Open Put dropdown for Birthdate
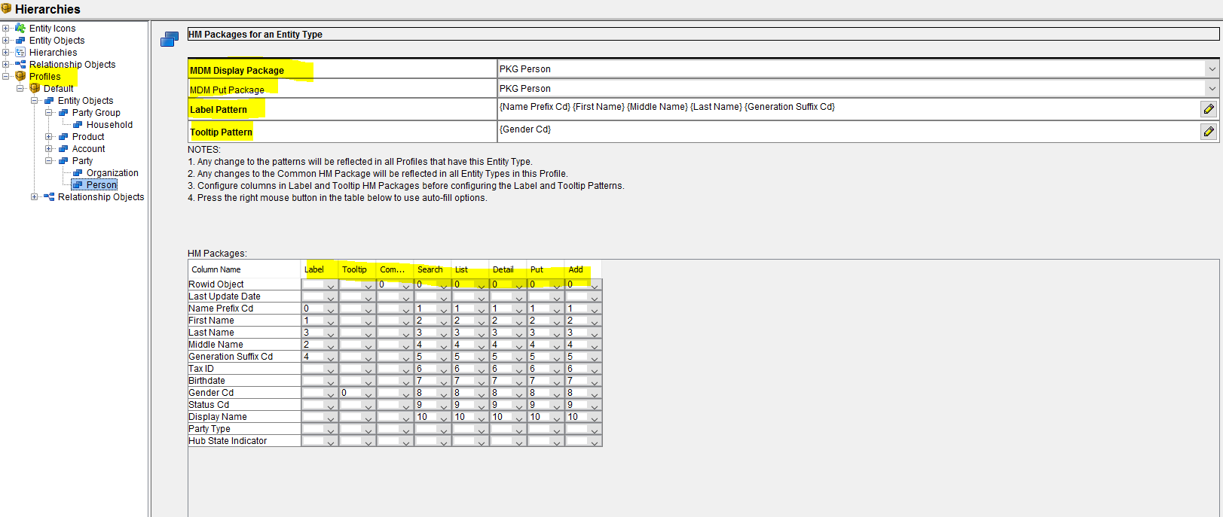1223x517 pixels. pos(557,382)
